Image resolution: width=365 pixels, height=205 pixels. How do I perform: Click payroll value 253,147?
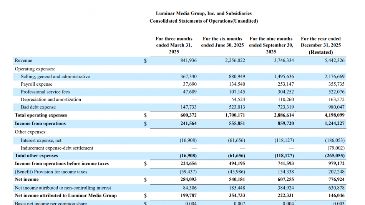click(x=285, y=84)
